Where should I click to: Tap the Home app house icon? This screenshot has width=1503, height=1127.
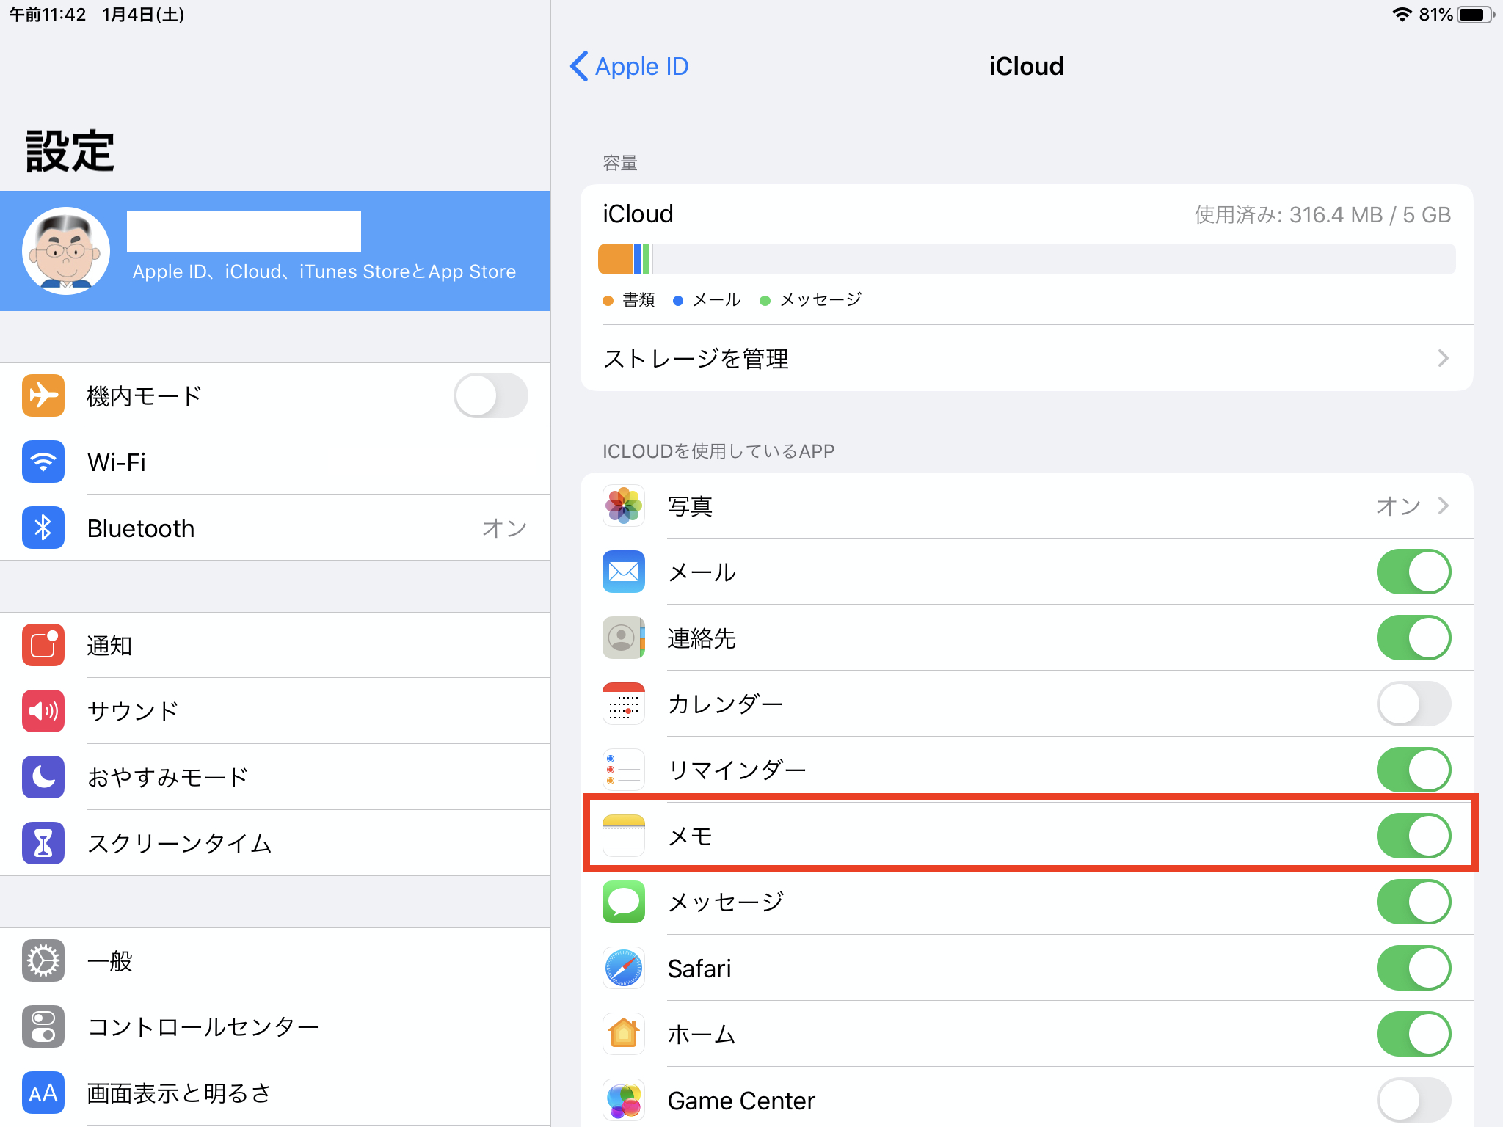tap(623, 1034)
